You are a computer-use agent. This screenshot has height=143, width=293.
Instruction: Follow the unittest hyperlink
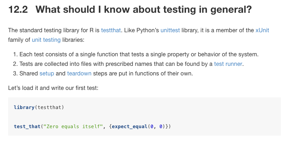tap(170, 30)
